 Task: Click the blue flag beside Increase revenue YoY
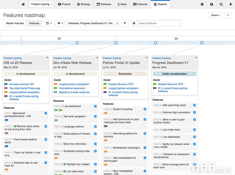(6, 84)
